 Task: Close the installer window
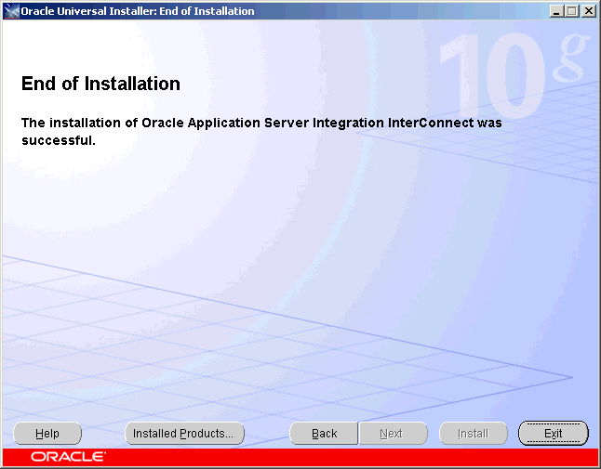tap(588, 11)
